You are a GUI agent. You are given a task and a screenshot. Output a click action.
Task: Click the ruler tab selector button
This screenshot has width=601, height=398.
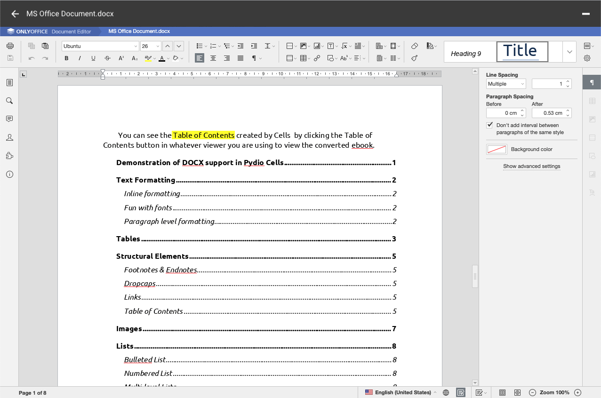coord(24,74)
